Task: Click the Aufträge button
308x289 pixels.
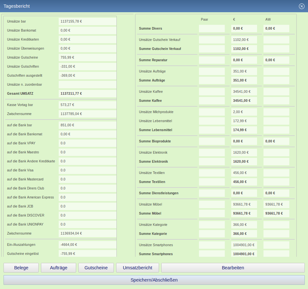Action: 58,268
